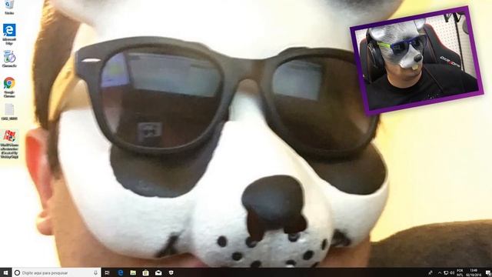
Task: Open the CleanMyPC-style desktop shortcut below Edge
Action: point(9,59)
